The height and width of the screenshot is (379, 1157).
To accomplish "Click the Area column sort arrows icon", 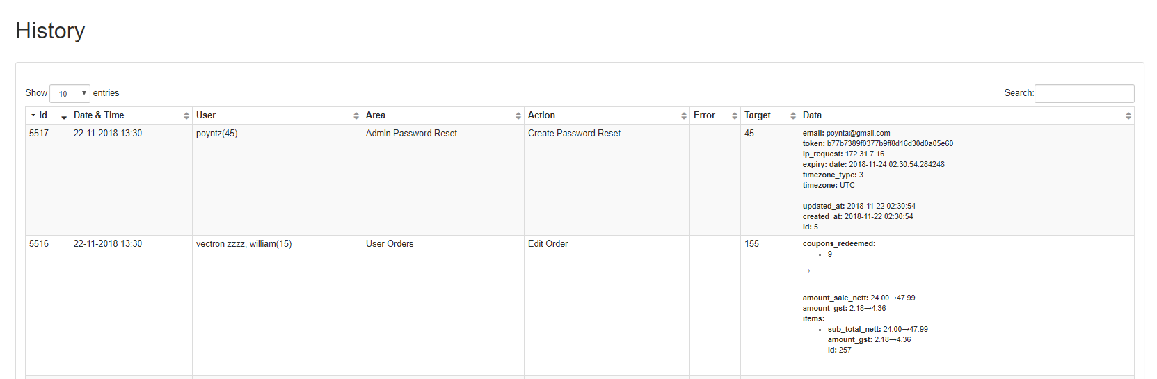I will pos(518,116).
